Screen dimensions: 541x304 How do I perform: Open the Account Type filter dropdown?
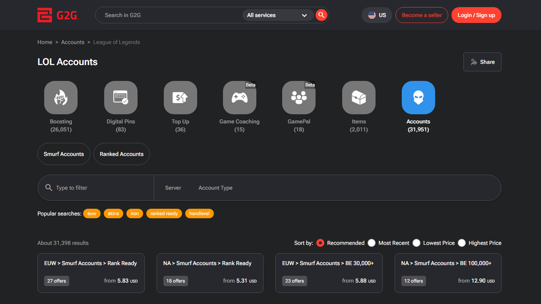click(x=215, y=188)
